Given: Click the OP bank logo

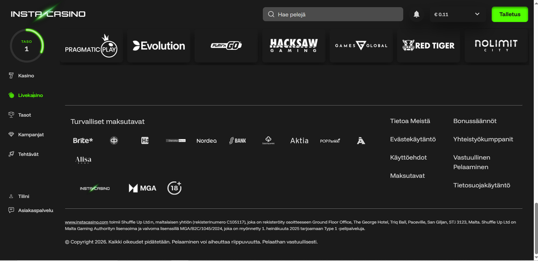Looking at the screenshot, I should click(114, 140).
